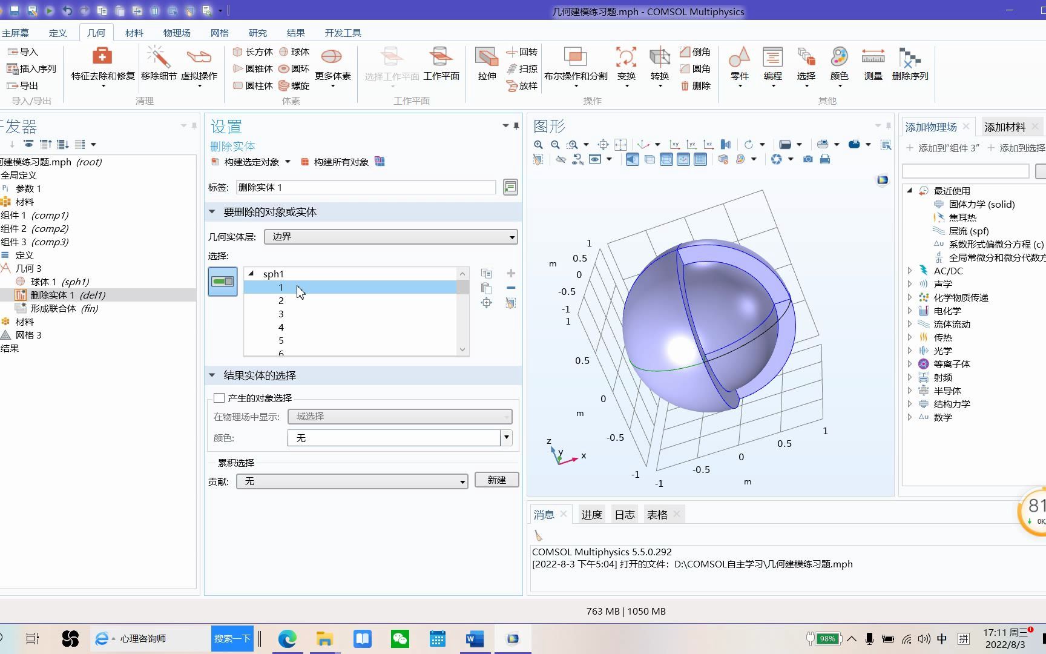Open the Materials ribbon tab

point(134,33)
